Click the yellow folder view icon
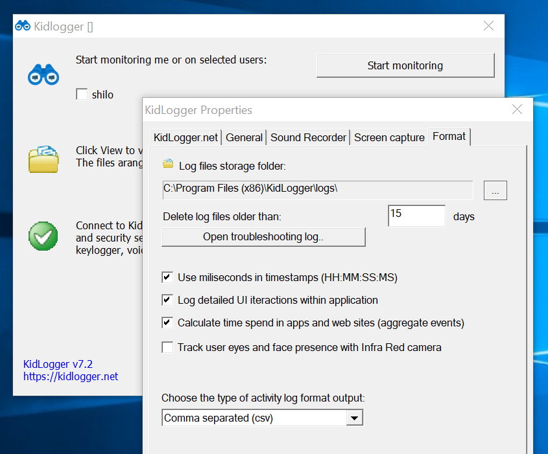 coord(43,159)
